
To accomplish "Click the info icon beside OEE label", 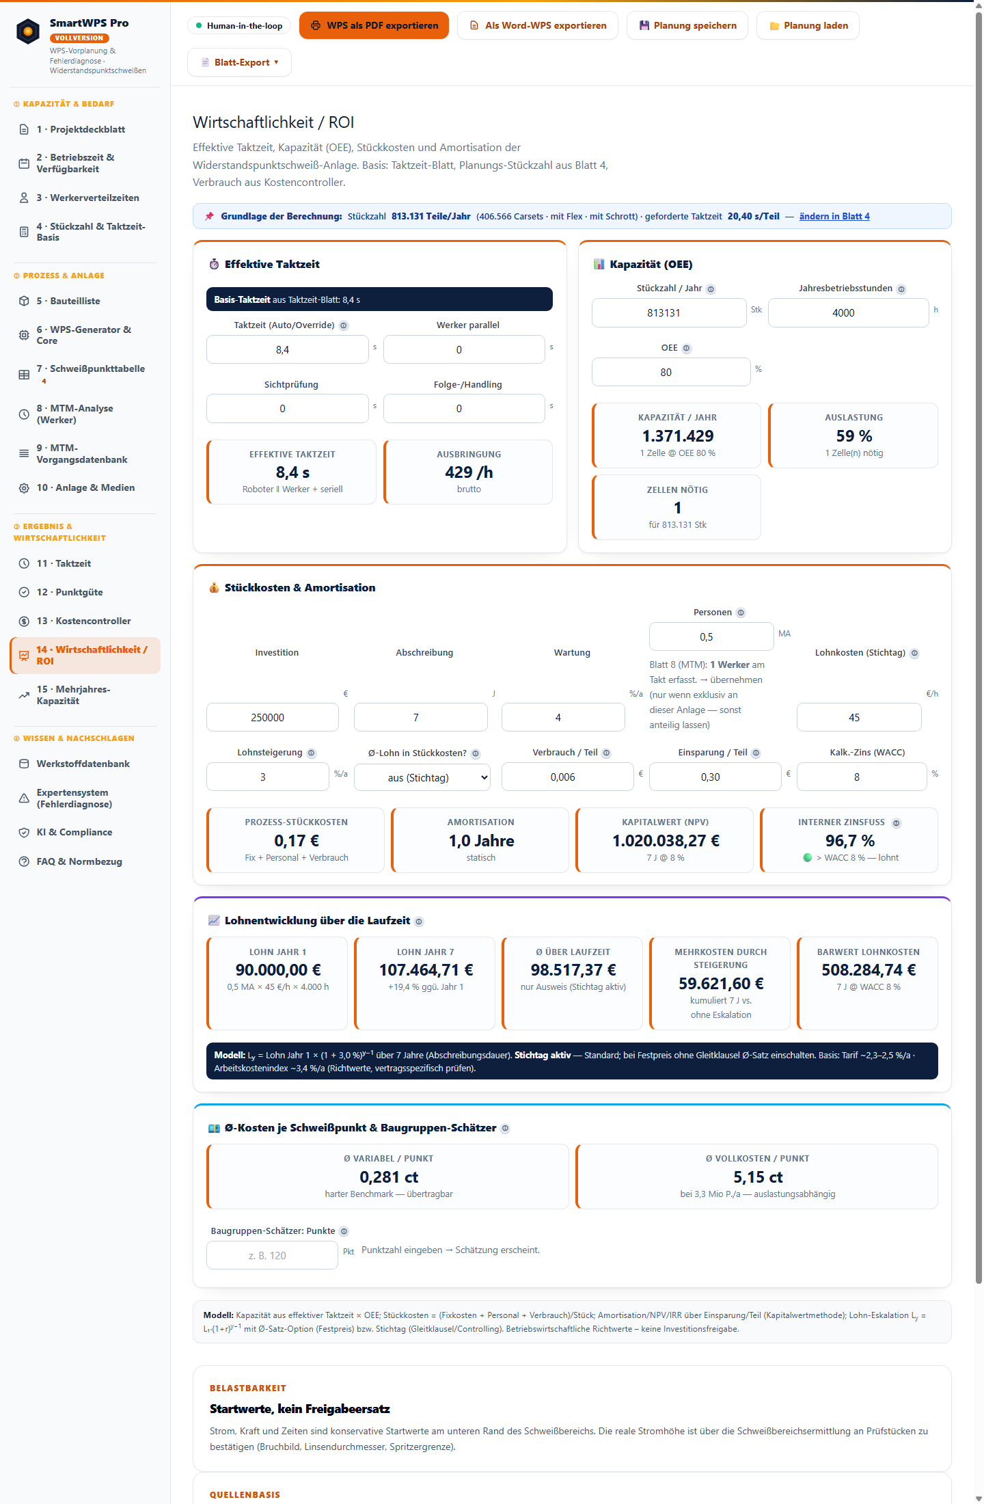I will pos(687,349).
